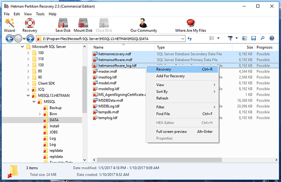Open the filter dropdown arrow

point(237,38)
